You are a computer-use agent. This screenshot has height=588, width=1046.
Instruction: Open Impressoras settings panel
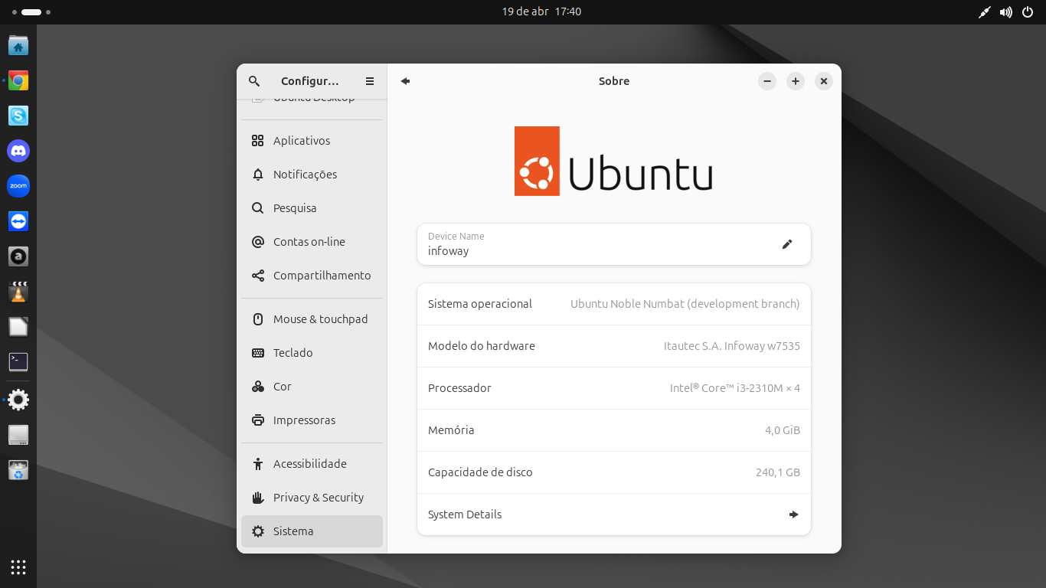click(x=312, y=420)
